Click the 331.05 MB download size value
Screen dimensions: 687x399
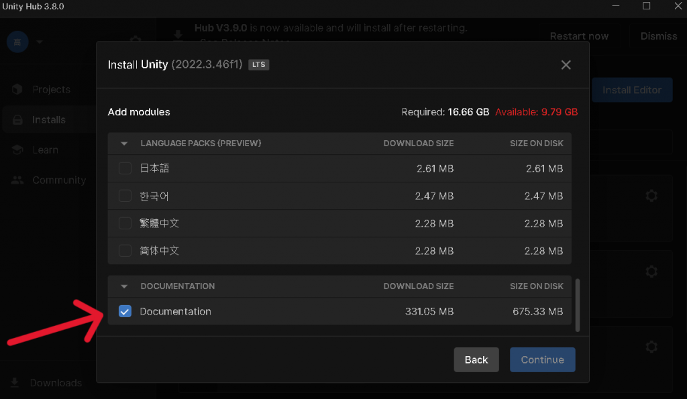(429, 311)
